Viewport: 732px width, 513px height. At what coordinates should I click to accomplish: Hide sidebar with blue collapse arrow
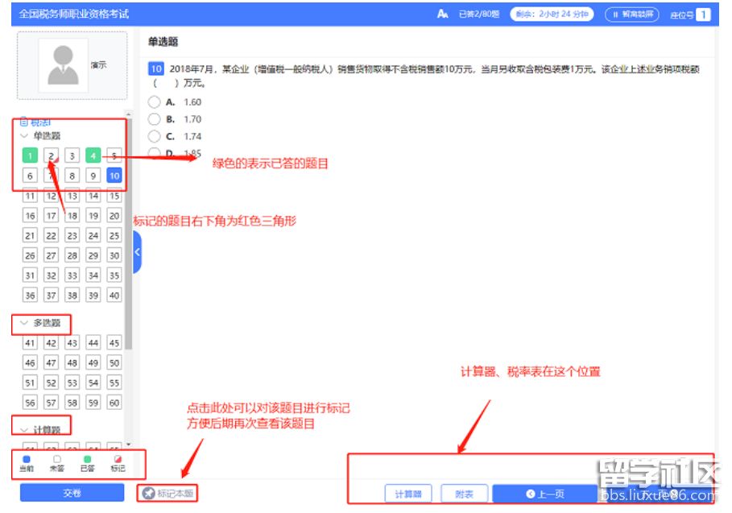click(x=137, y=252)
